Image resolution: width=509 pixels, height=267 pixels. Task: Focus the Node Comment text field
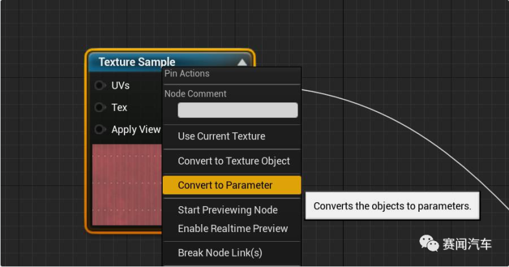click(x=237, y=110)
